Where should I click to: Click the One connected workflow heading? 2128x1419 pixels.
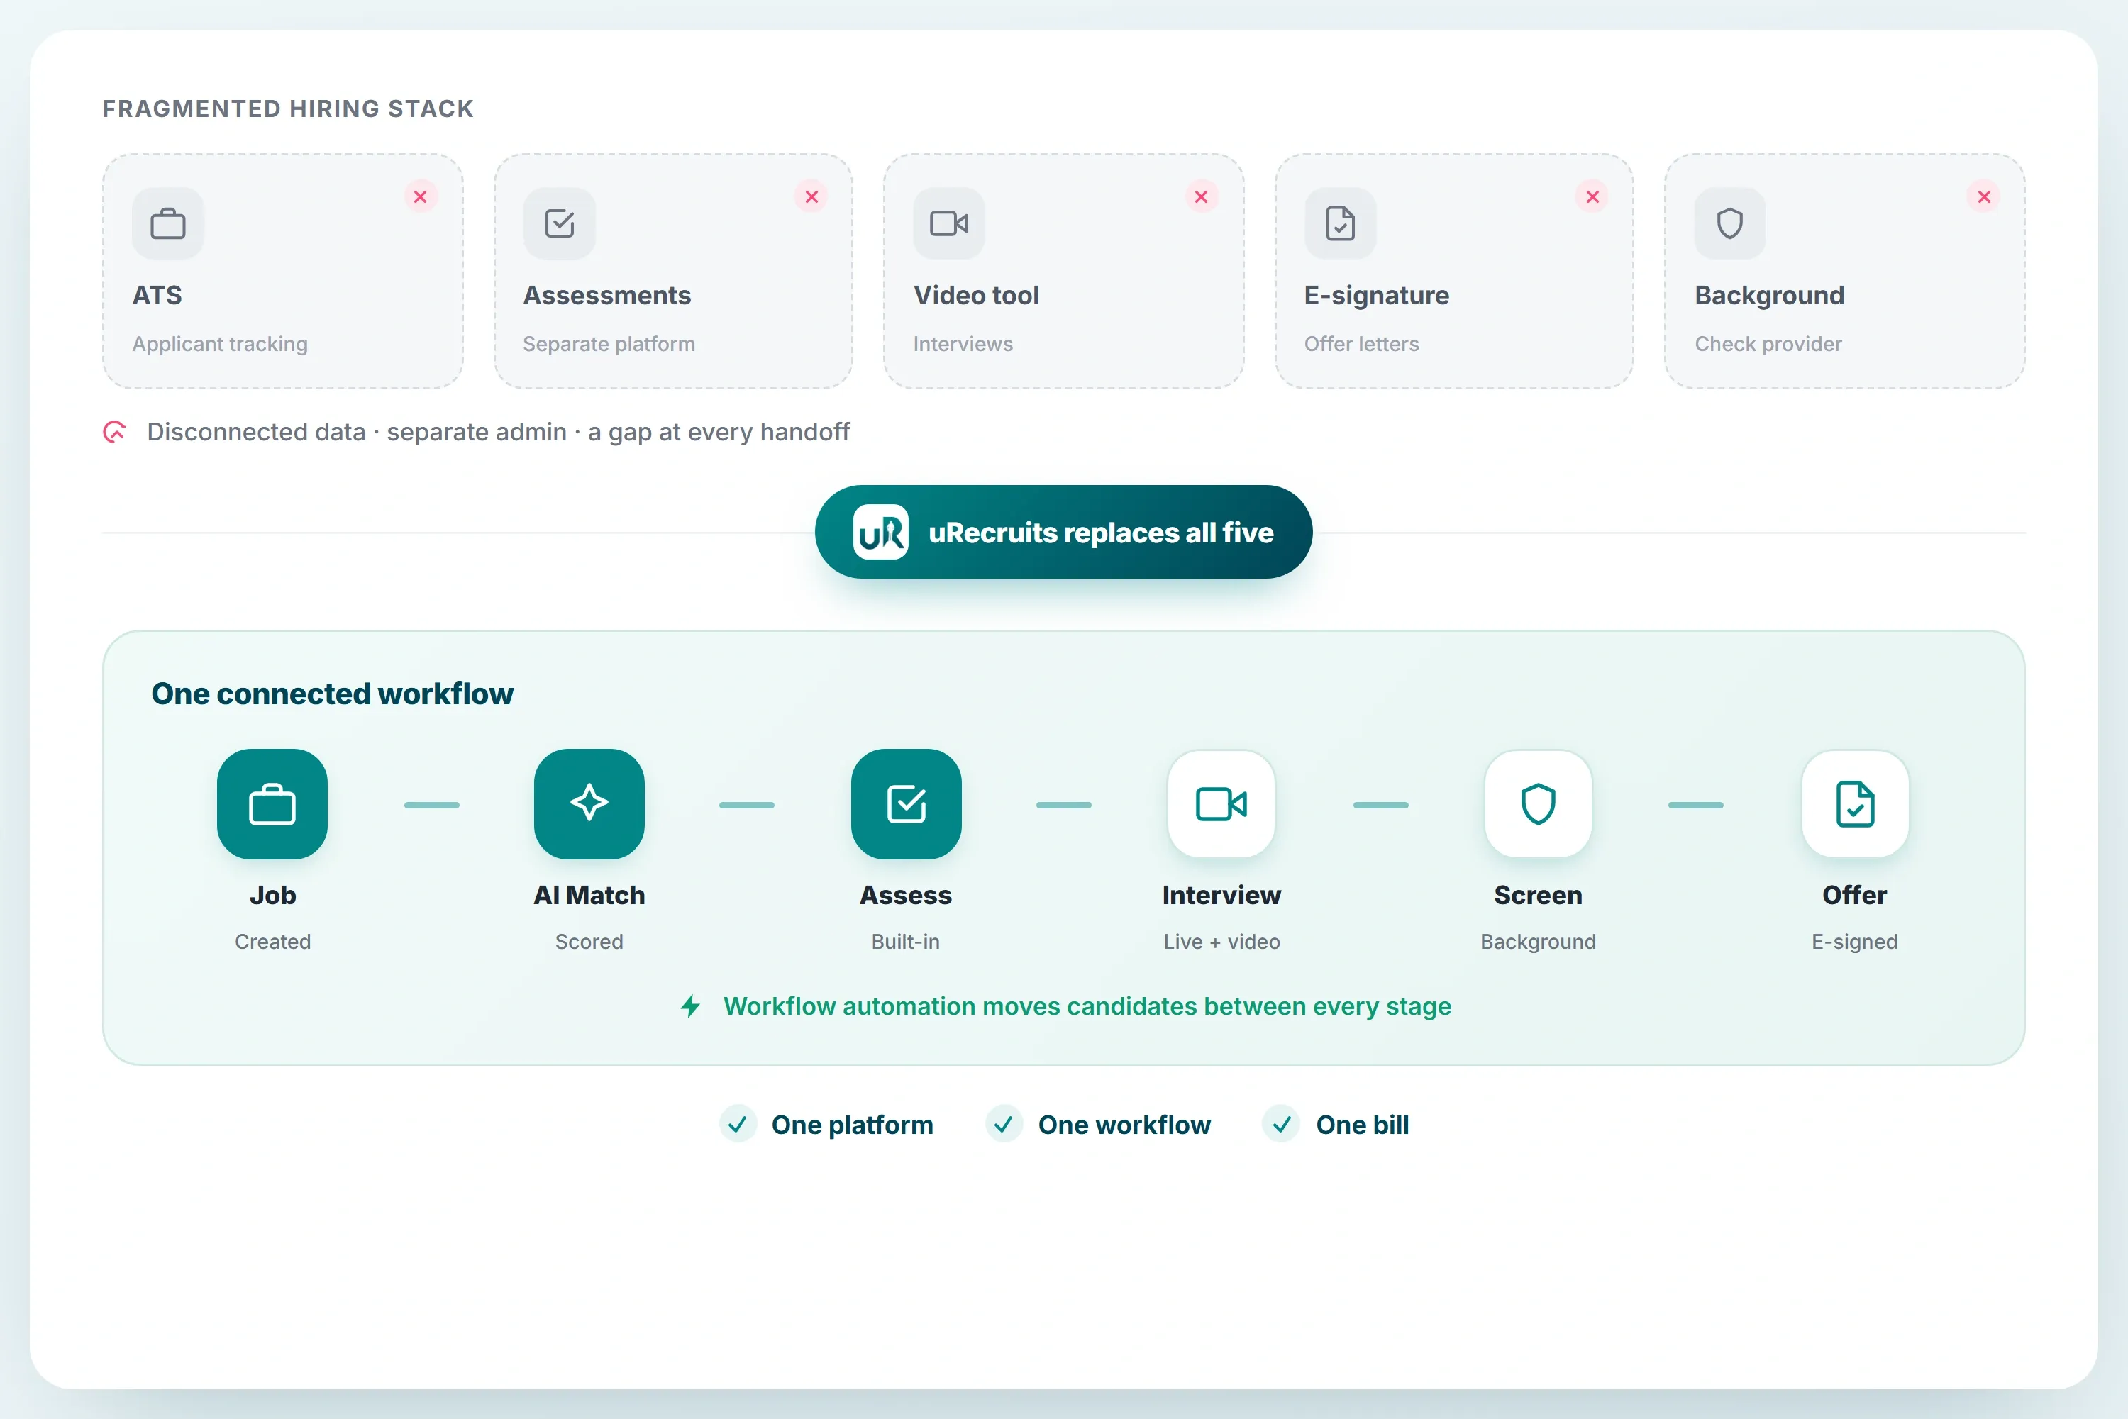tap(332, 694)
